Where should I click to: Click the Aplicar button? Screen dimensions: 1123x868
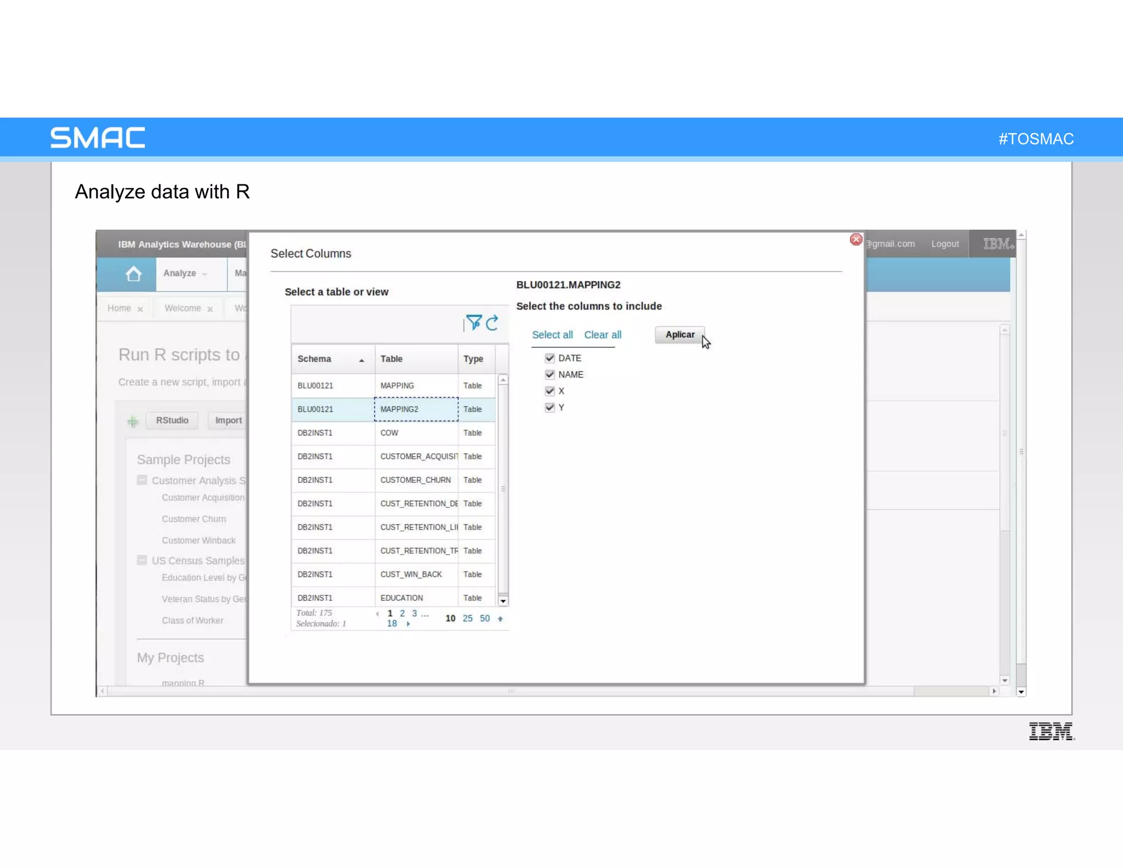coord(679,335)
